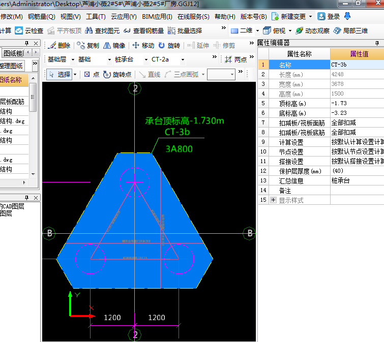Open the component name dropdown CT-2a
The height and width of the screenshot is (342, 384).
[183, 59]
